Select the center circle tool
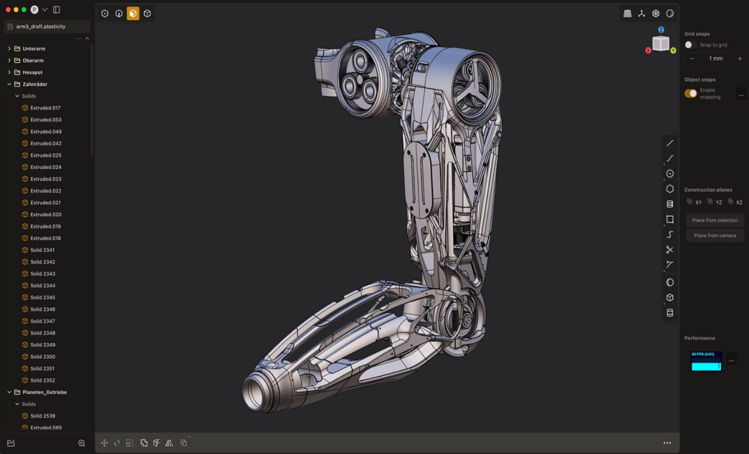The image size is (749, 454). [670, 174]
